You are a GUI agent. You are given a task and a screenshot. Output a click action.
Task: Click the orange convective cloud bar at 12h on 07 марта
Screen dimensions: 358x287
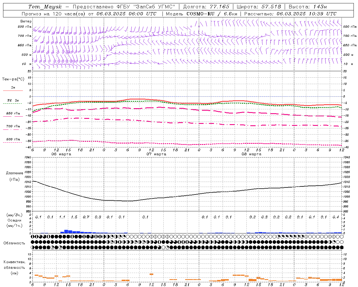click(151, 274)
